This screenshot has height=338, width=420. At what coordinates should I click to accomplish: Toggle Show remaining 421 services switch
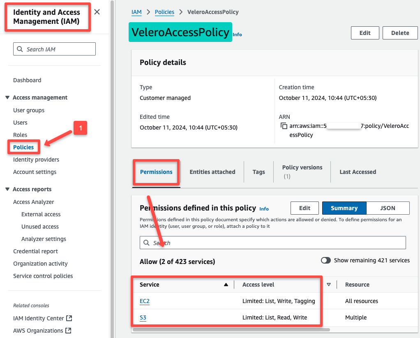326,260
